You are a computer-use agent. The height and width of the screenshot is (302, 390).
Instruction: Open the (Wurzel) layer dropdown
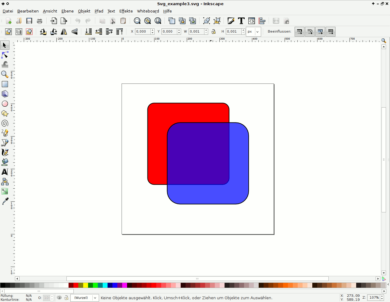(x=85, y=298)
